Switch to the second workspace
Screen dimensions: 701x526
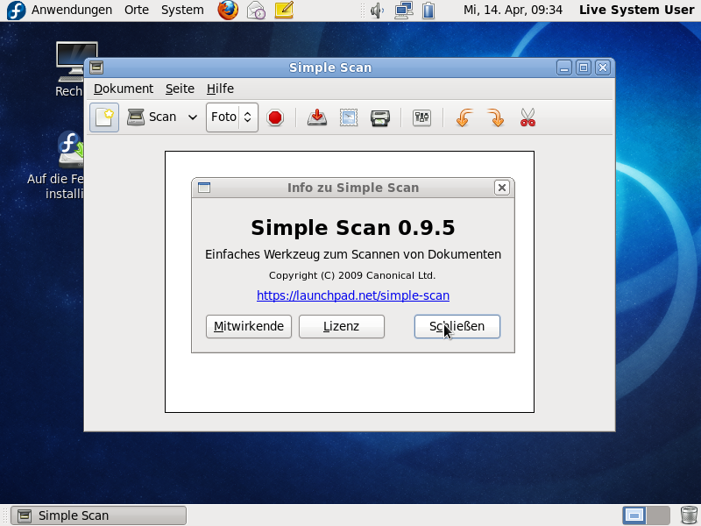tap(658, 515)
